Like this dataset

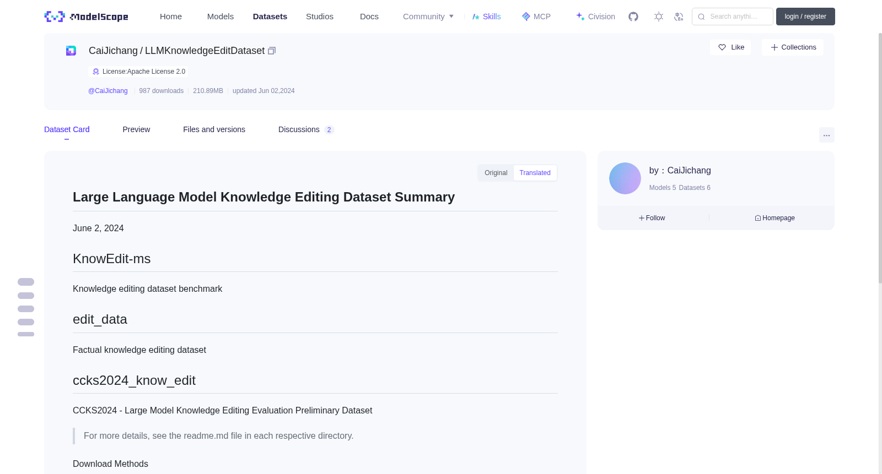click(730, 47)
